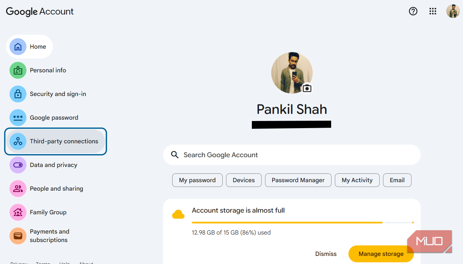
Task: Click the Data and privacy toggle icon
Action: click(x=18, y=165)
